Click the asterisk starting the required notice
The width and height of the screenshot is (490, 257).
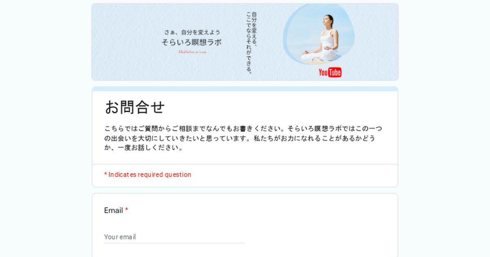click(x=105, y=174)
